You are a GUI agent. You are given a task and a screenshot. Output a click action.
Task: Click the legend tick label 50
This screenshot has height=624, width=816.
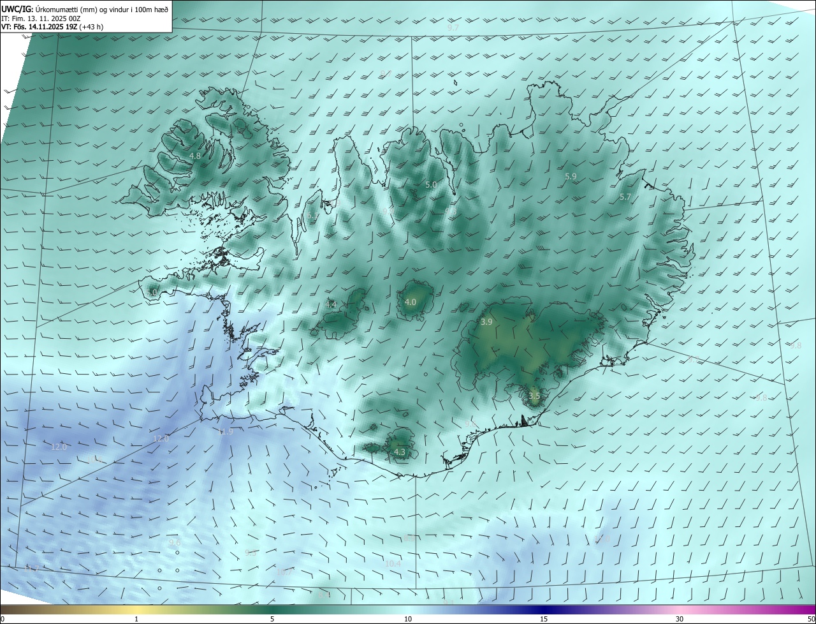811,619
